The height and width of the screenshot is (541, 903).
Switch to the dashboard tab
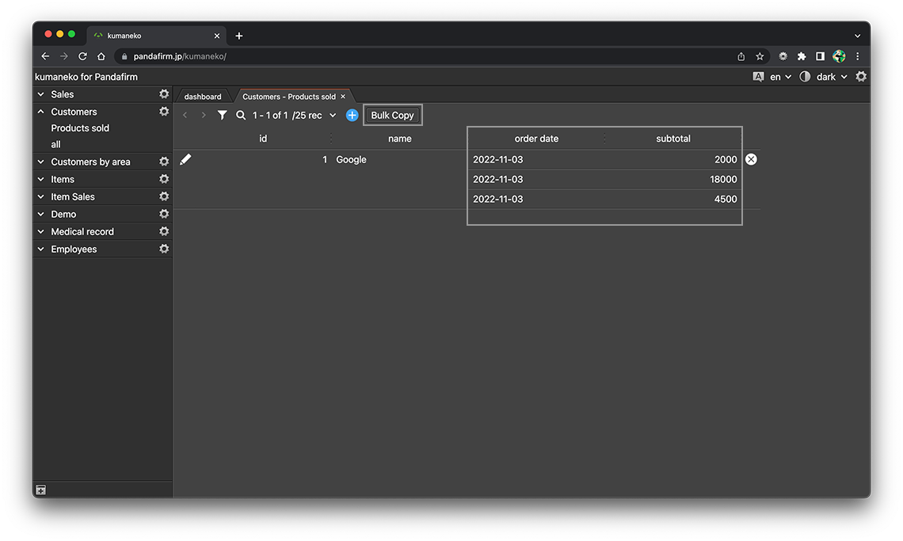tap(203, 97)
